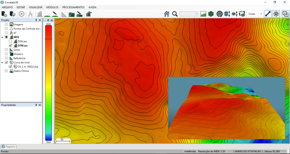Toggle the sun lighting icon
This screenshot has width=290, height=154.
tap(276, 14)
